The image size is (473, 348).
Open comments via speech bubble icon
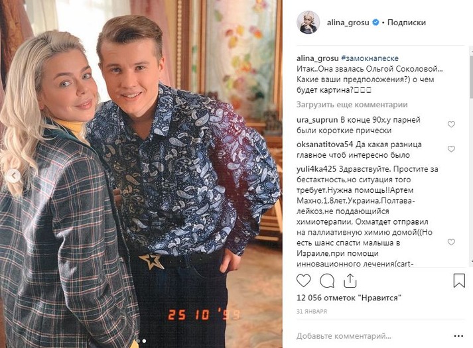327,281
